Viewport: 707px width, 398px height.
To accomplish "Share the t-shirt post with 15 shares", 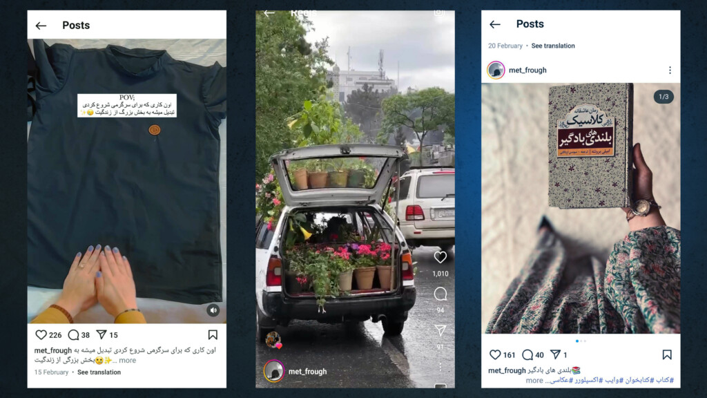I will (x=101, y=334).
